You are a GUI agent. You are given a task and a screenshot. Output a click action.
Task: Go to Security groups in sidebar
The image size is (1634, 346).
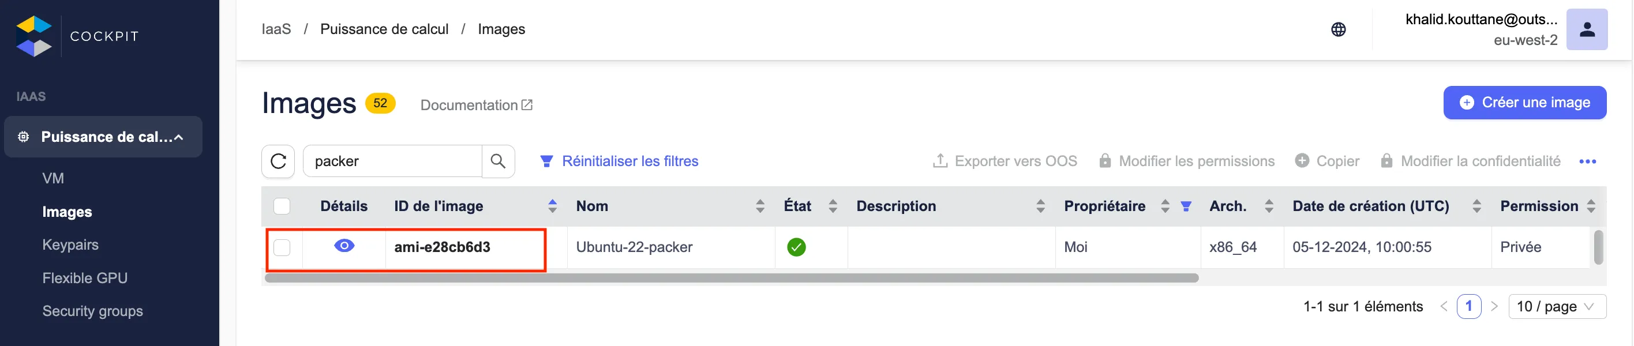point(93,311)
